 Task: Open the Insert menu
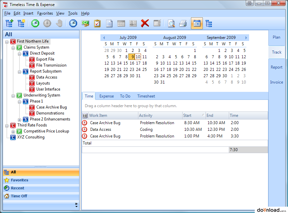coord(28,13)
